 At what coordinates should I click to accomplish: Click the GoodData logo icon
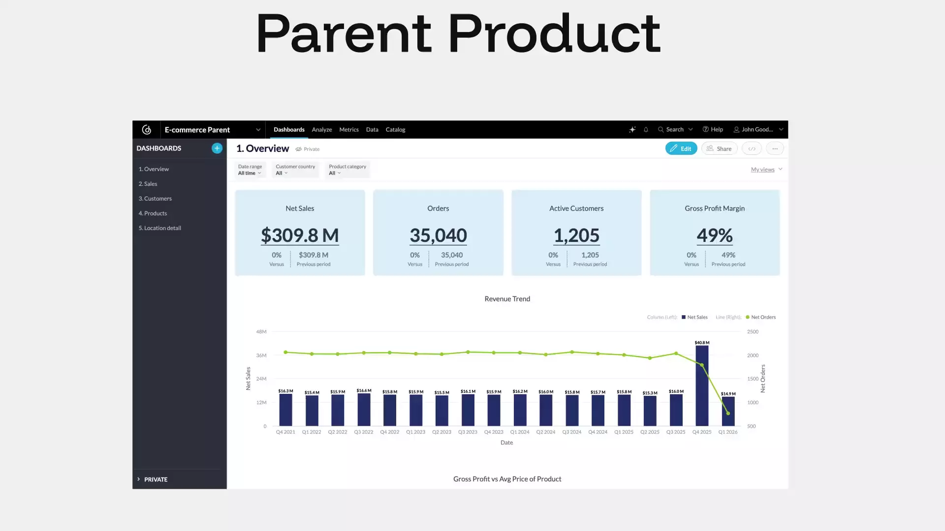click(147, 130)
